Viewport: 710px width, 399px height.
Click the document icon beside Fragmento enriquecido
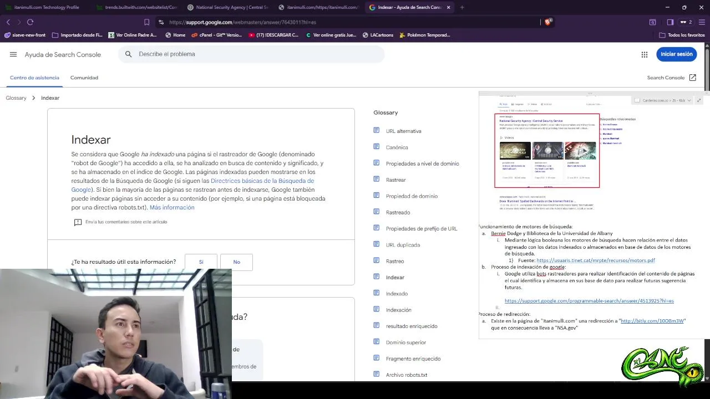click(377, 358)
